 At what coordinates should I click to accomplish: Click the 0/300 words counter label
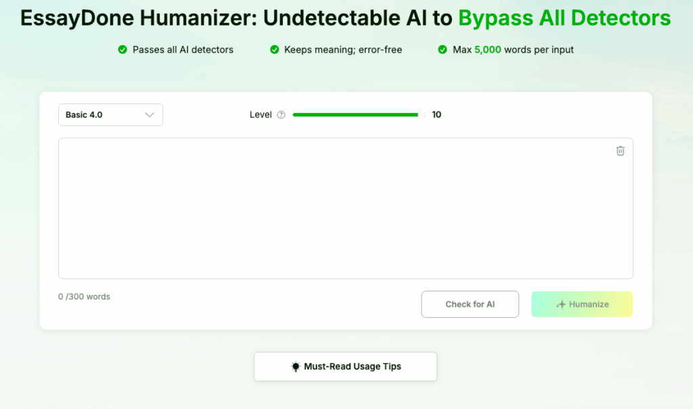[x=83, y=296]
